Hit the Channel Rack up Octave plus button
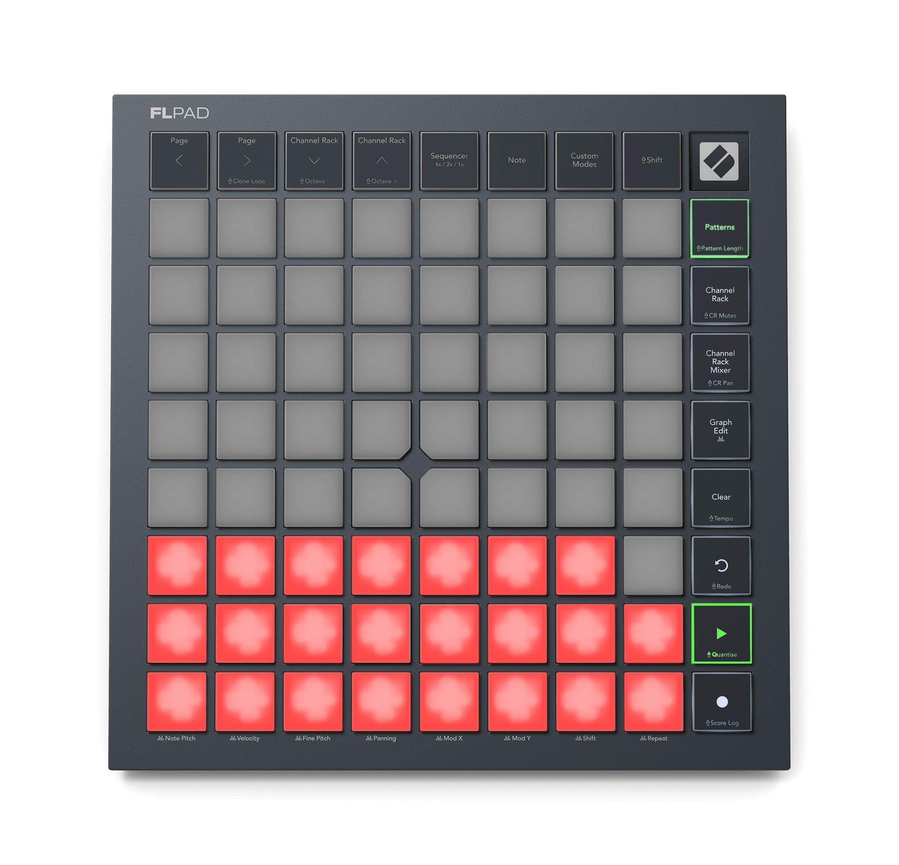The height and width of the screenshot is (865, 899). coord(381,161)
